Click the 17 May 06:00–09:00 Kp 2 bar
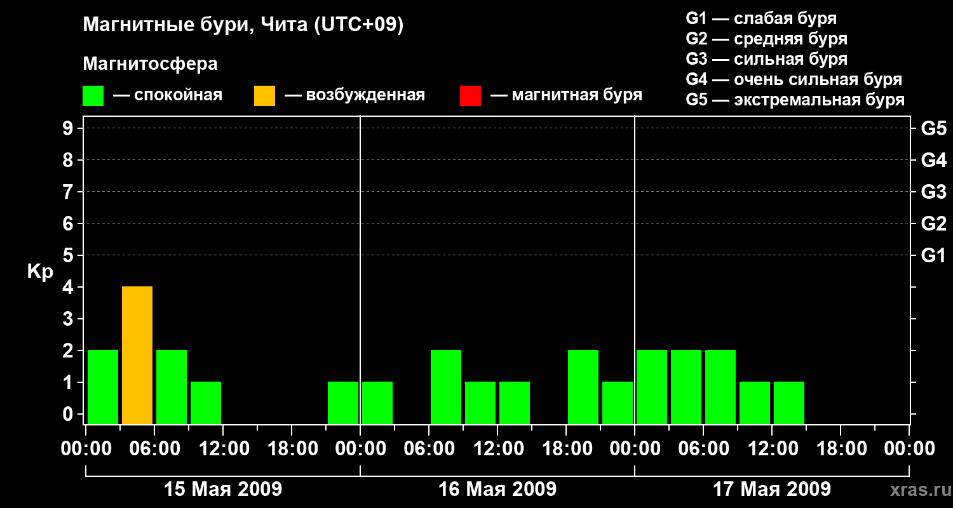This screenshot has height=508, width=953. (720, 387)
